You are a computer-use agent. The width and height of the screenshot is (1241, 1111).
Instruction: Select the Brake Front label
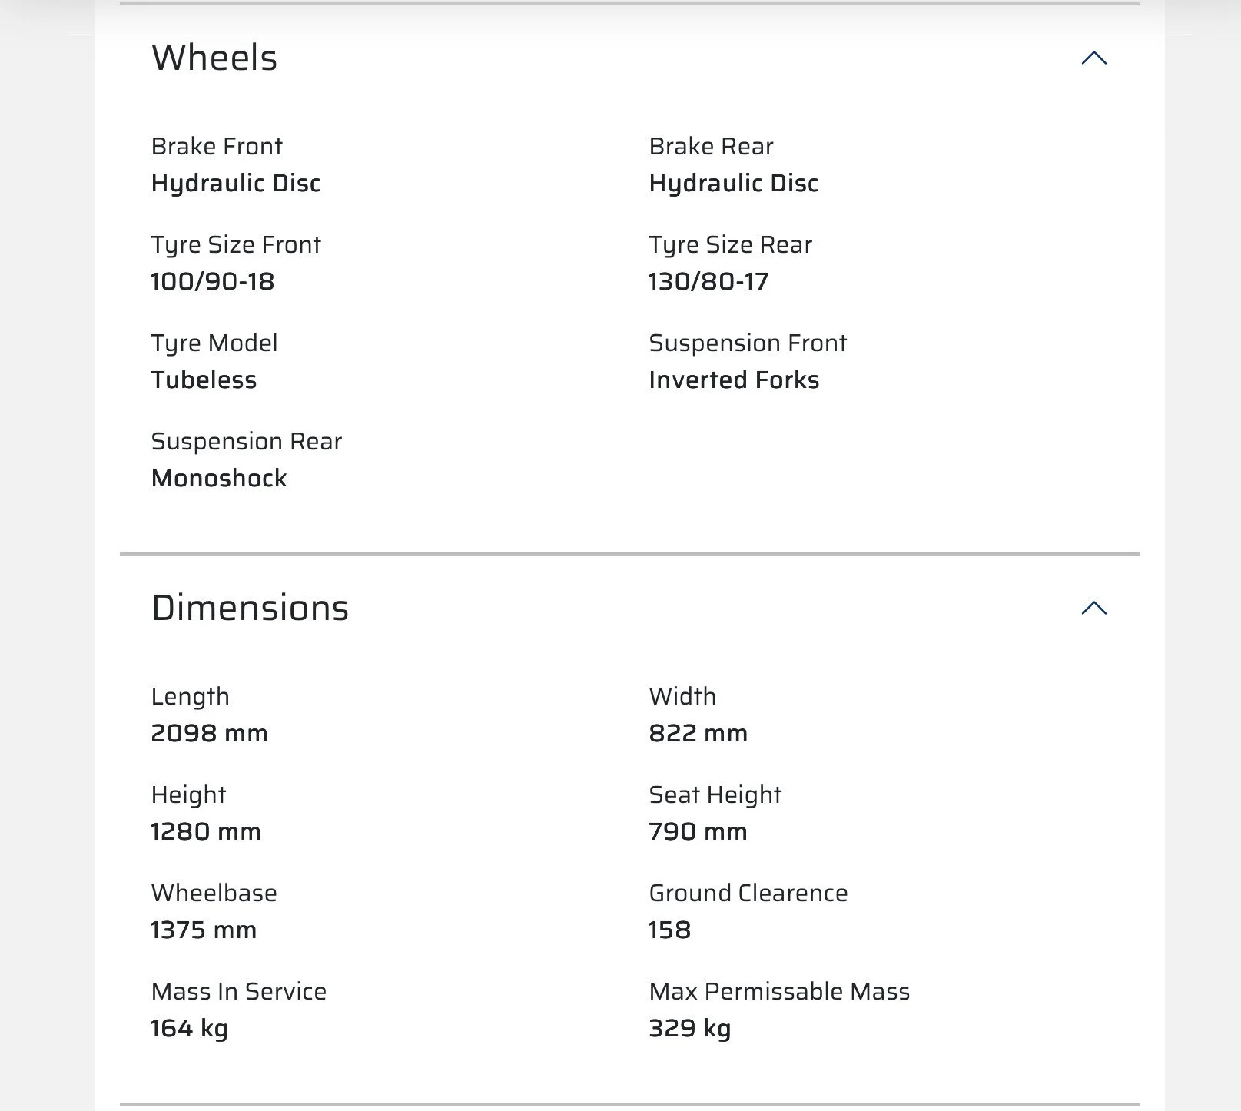click(x=217, y=146)
